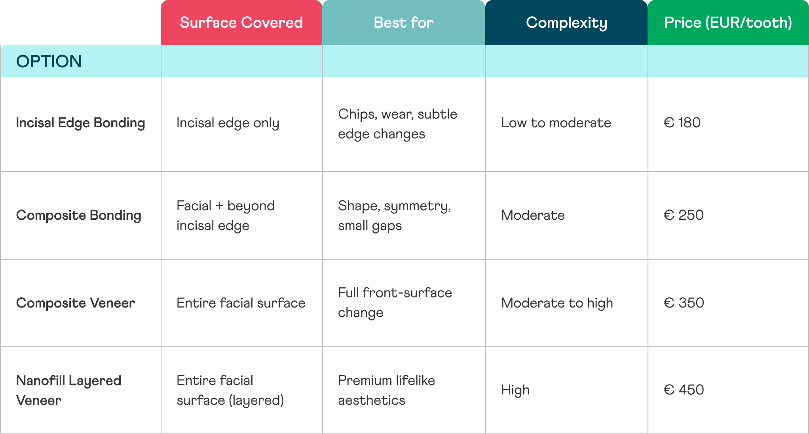
Task: Click the 'Low to moderate' complexity cell
Action: (x=556, y=123)
